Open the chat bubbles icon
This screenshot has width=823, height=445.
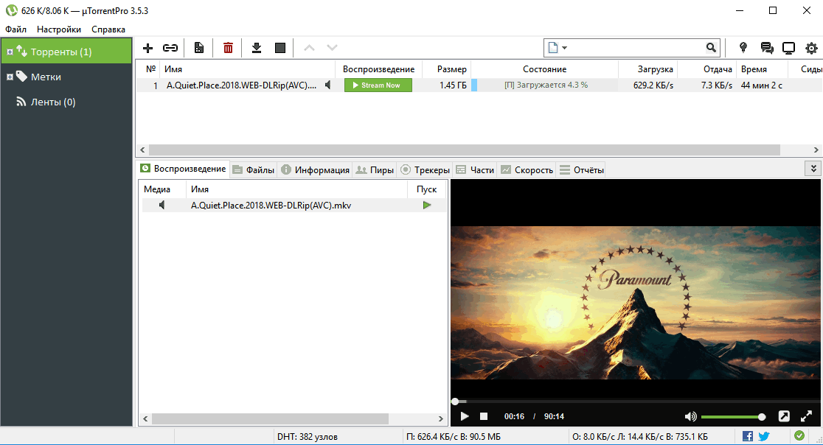[x=767, y=48]
